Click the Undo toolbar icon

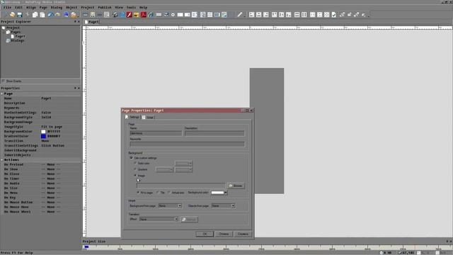click(50, 14)
